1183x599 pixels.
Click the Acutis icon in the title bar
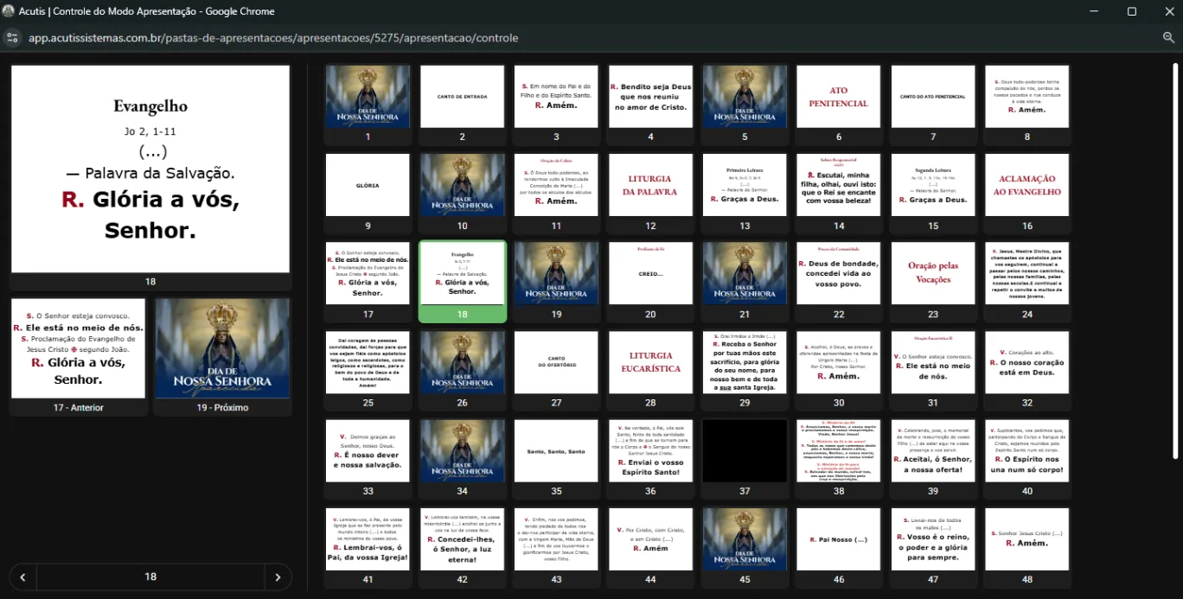9,11
